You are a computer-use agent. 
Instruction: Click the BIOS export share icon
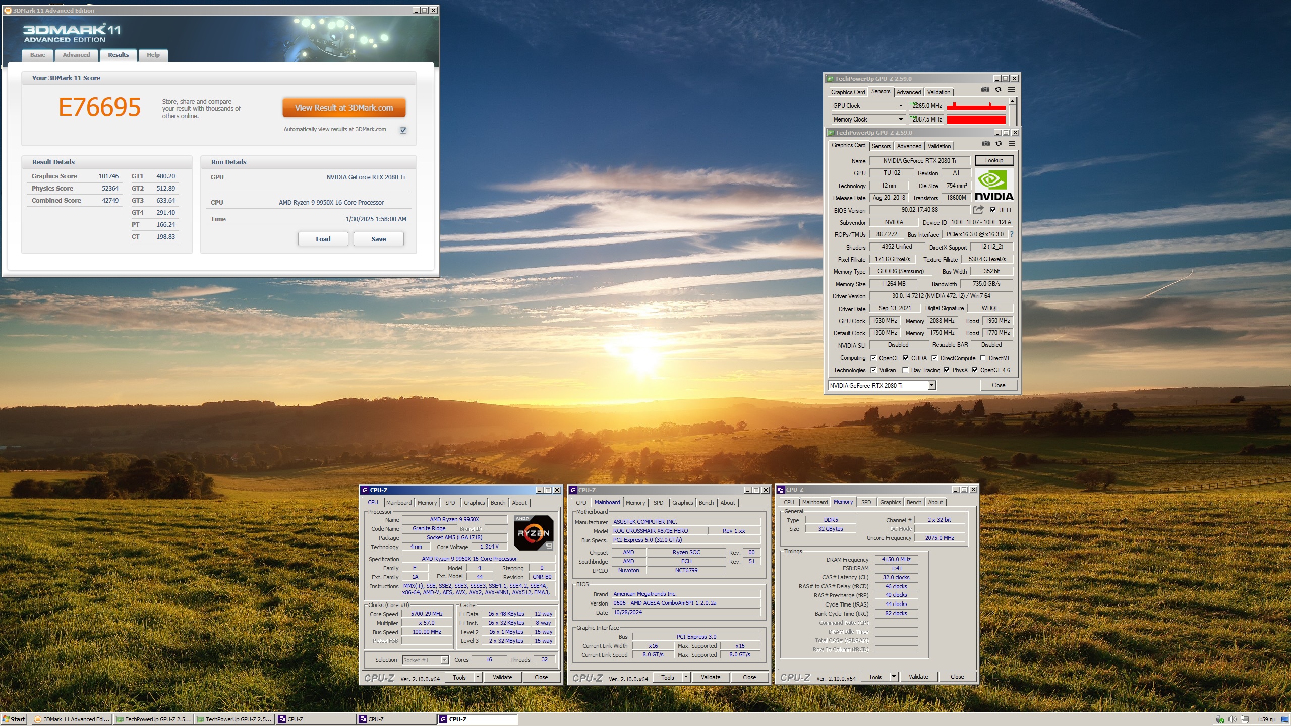click(979, 210)
